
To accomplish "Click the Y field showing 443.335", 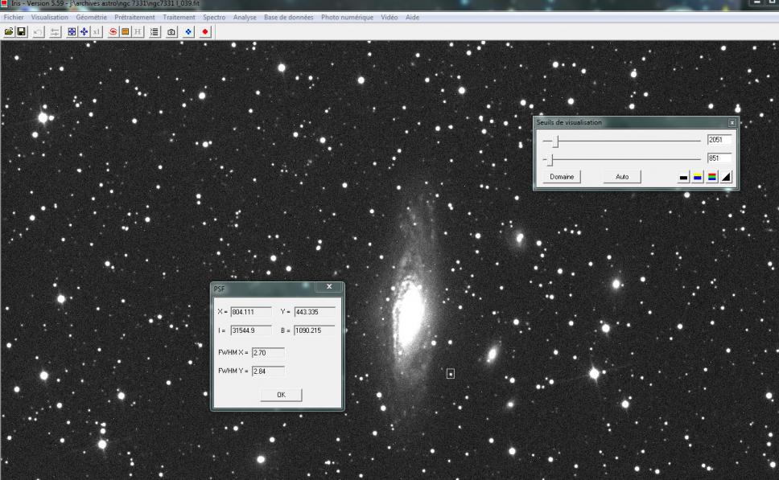I will [x=315, y=312].
